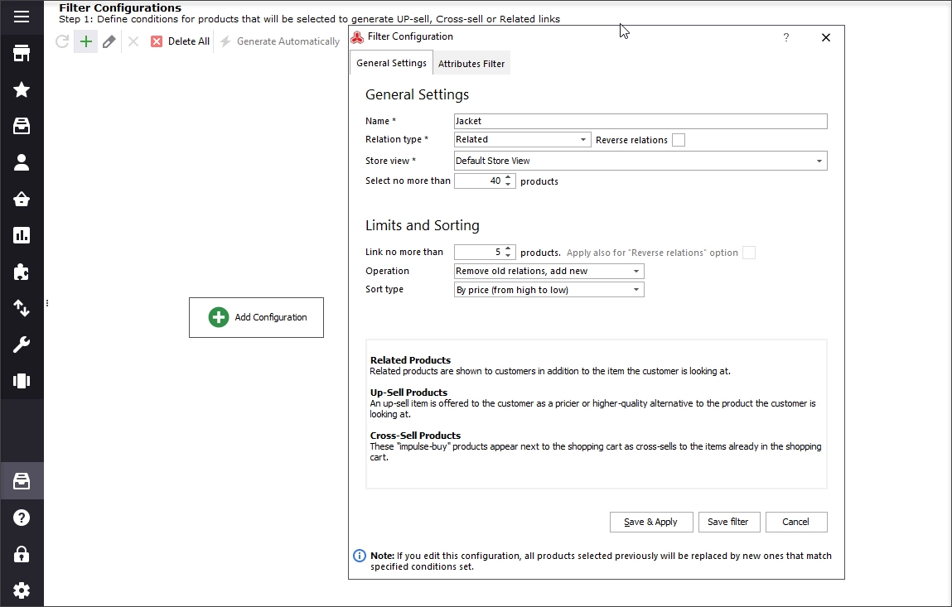Image resolution: width=952 pixels, height=607 pixels.
Task: Open the carousel icon below the wrench
Action: click(x=22, y=381)
